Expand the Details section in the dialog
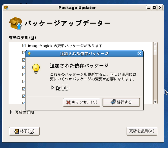Image resolution: width=168 pixels, height=148 pixels. point(62,88)
